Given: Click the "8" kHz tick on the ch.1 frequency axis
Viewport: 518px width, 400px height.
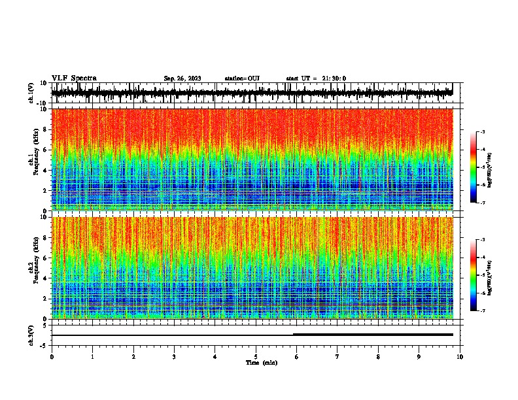Looking at the screenshot, I should pos(45,129).
